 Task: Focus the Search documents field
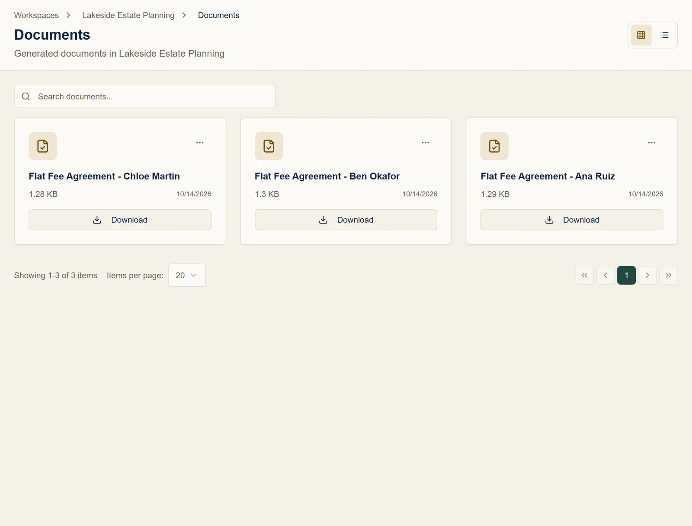click(x=145, y=96)
